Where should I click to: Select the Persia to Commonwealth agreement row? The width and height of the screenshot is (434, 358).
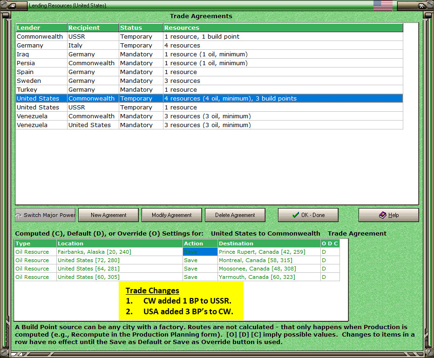209,63
